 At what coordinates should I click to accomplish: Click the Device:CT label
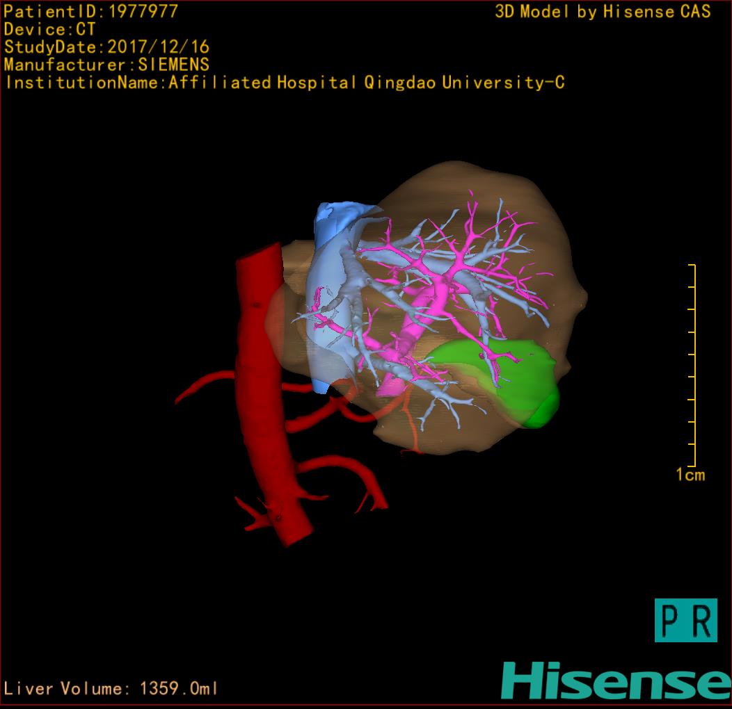click(49, 30)
